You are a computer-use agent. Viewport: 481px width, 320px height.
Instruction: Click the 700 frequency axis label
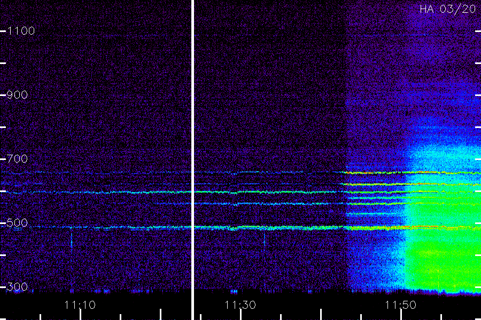click(x=17, y=159)
